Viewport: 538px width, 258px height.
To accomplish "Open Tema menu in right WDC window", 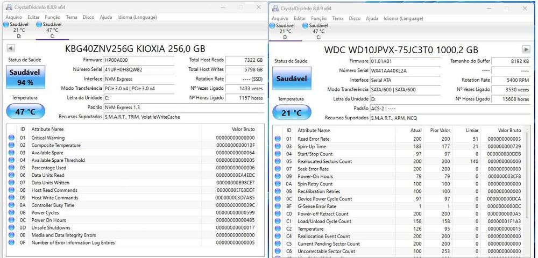I will coord(338,18).
